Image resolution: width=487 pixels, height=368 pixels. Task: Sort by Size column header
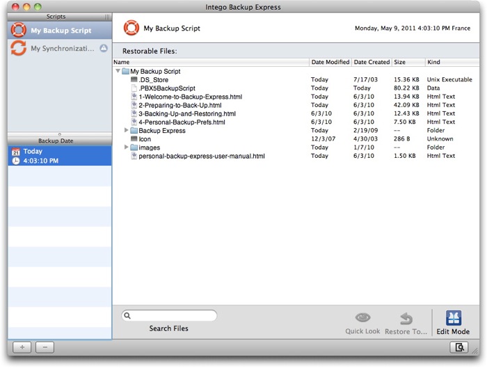(408, 62)
